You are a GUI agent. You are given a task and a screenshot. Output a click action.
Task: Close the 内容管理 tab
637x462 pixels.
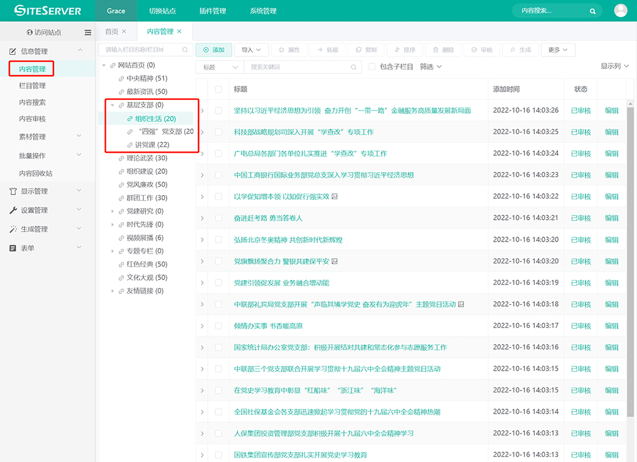pos(180,32)
